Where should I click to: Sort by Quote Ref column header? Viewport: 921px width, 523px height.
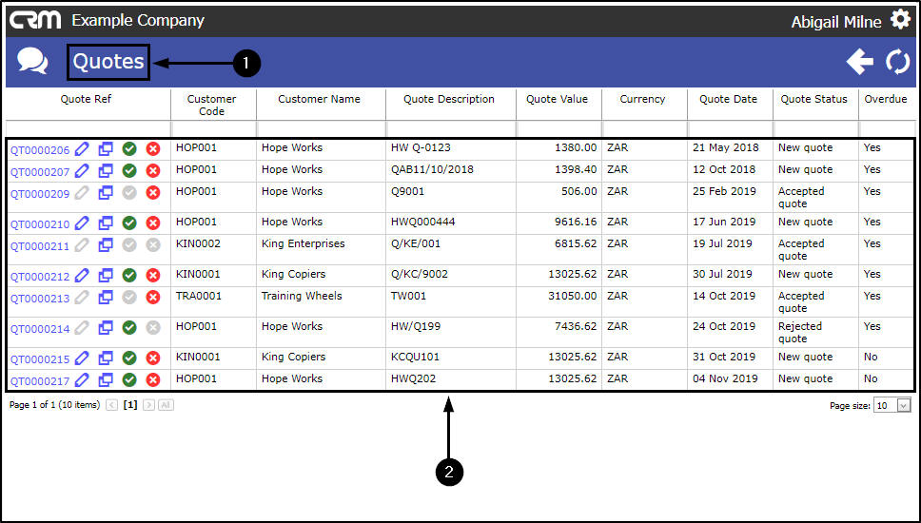[86, 99]
